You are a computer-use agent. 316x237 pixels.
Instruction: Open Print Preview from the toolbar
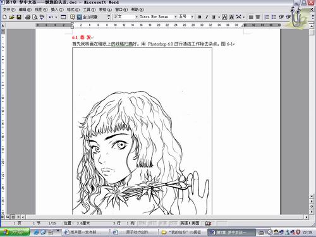[x=35, y=17]
